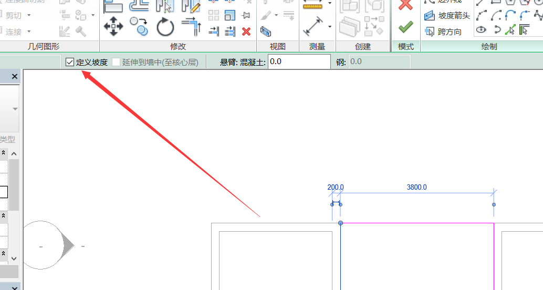
Task: Select the Ellipse draw tool
Action: (481, 30)
